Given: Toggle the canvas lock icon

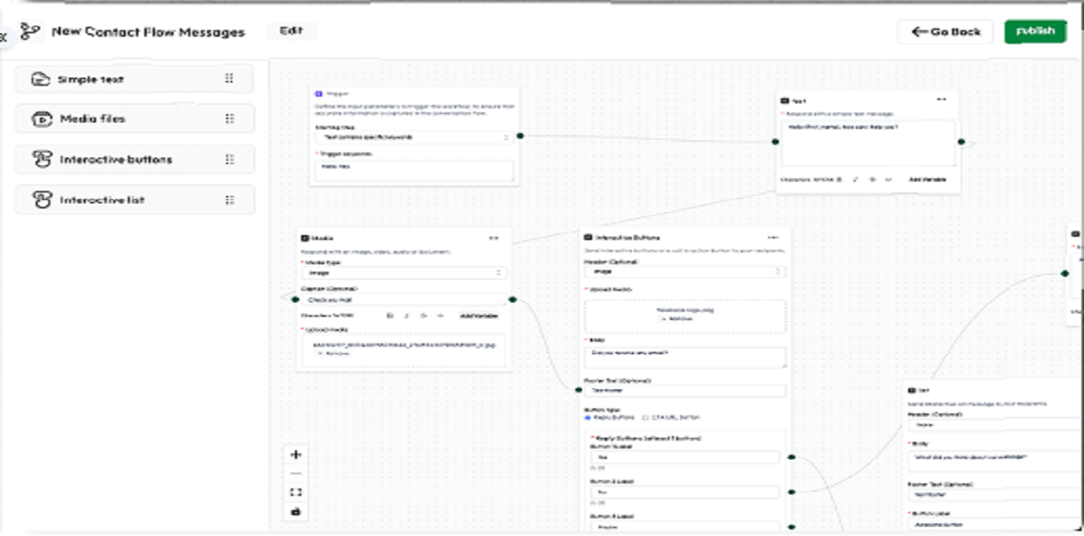Looking at the screenshot, I should [295, 512].
